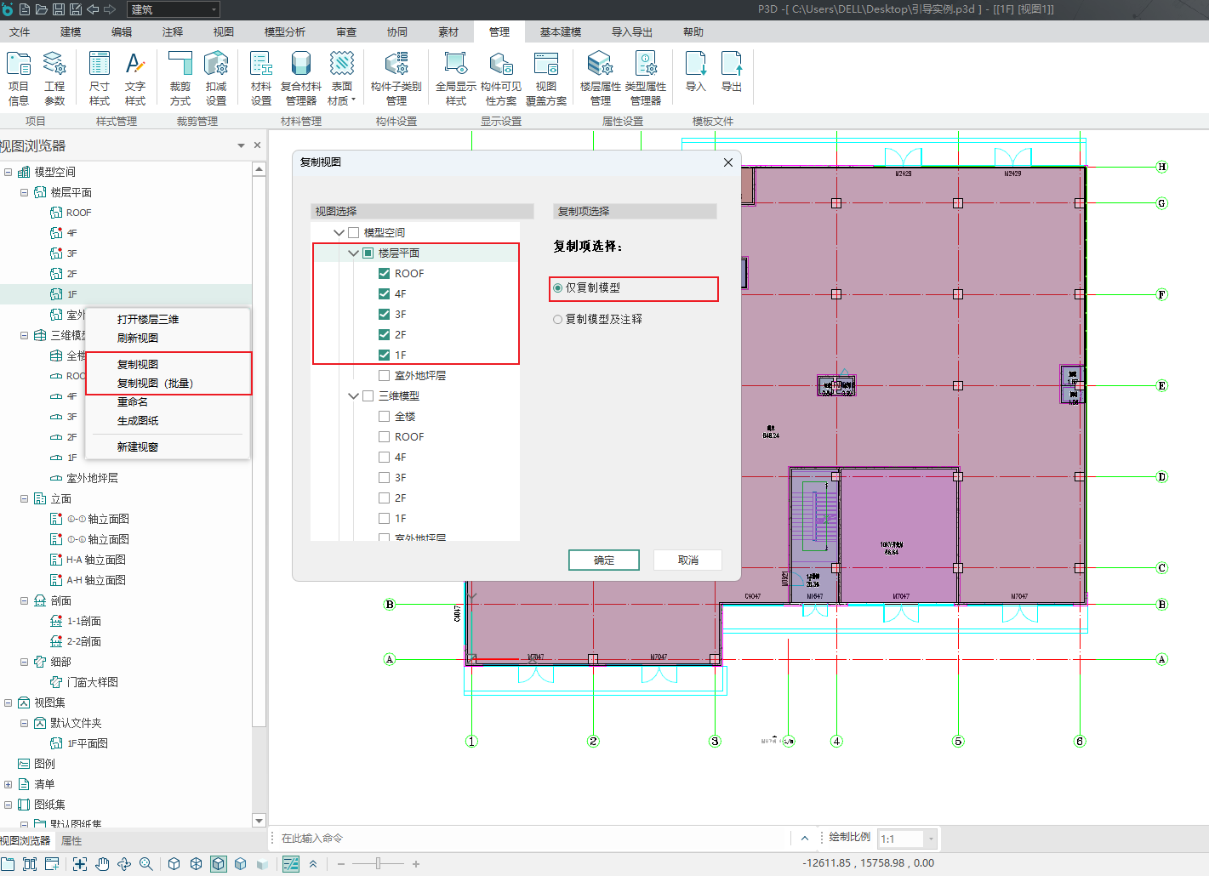Switch to the 基本建模 ribbon tab

pos(561,32)
